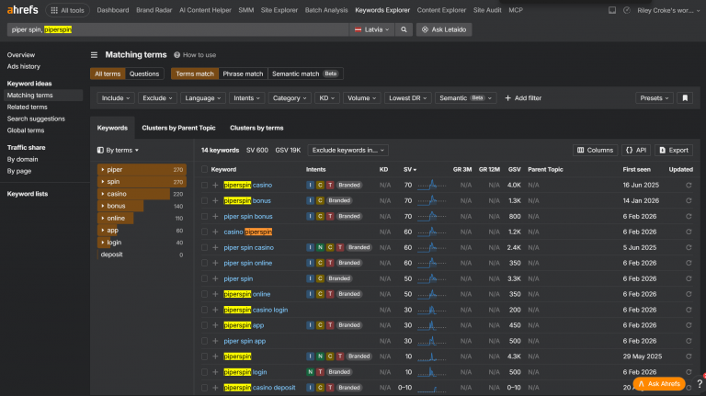Open Site Explorer from top menu

click(x=279, y=10)
